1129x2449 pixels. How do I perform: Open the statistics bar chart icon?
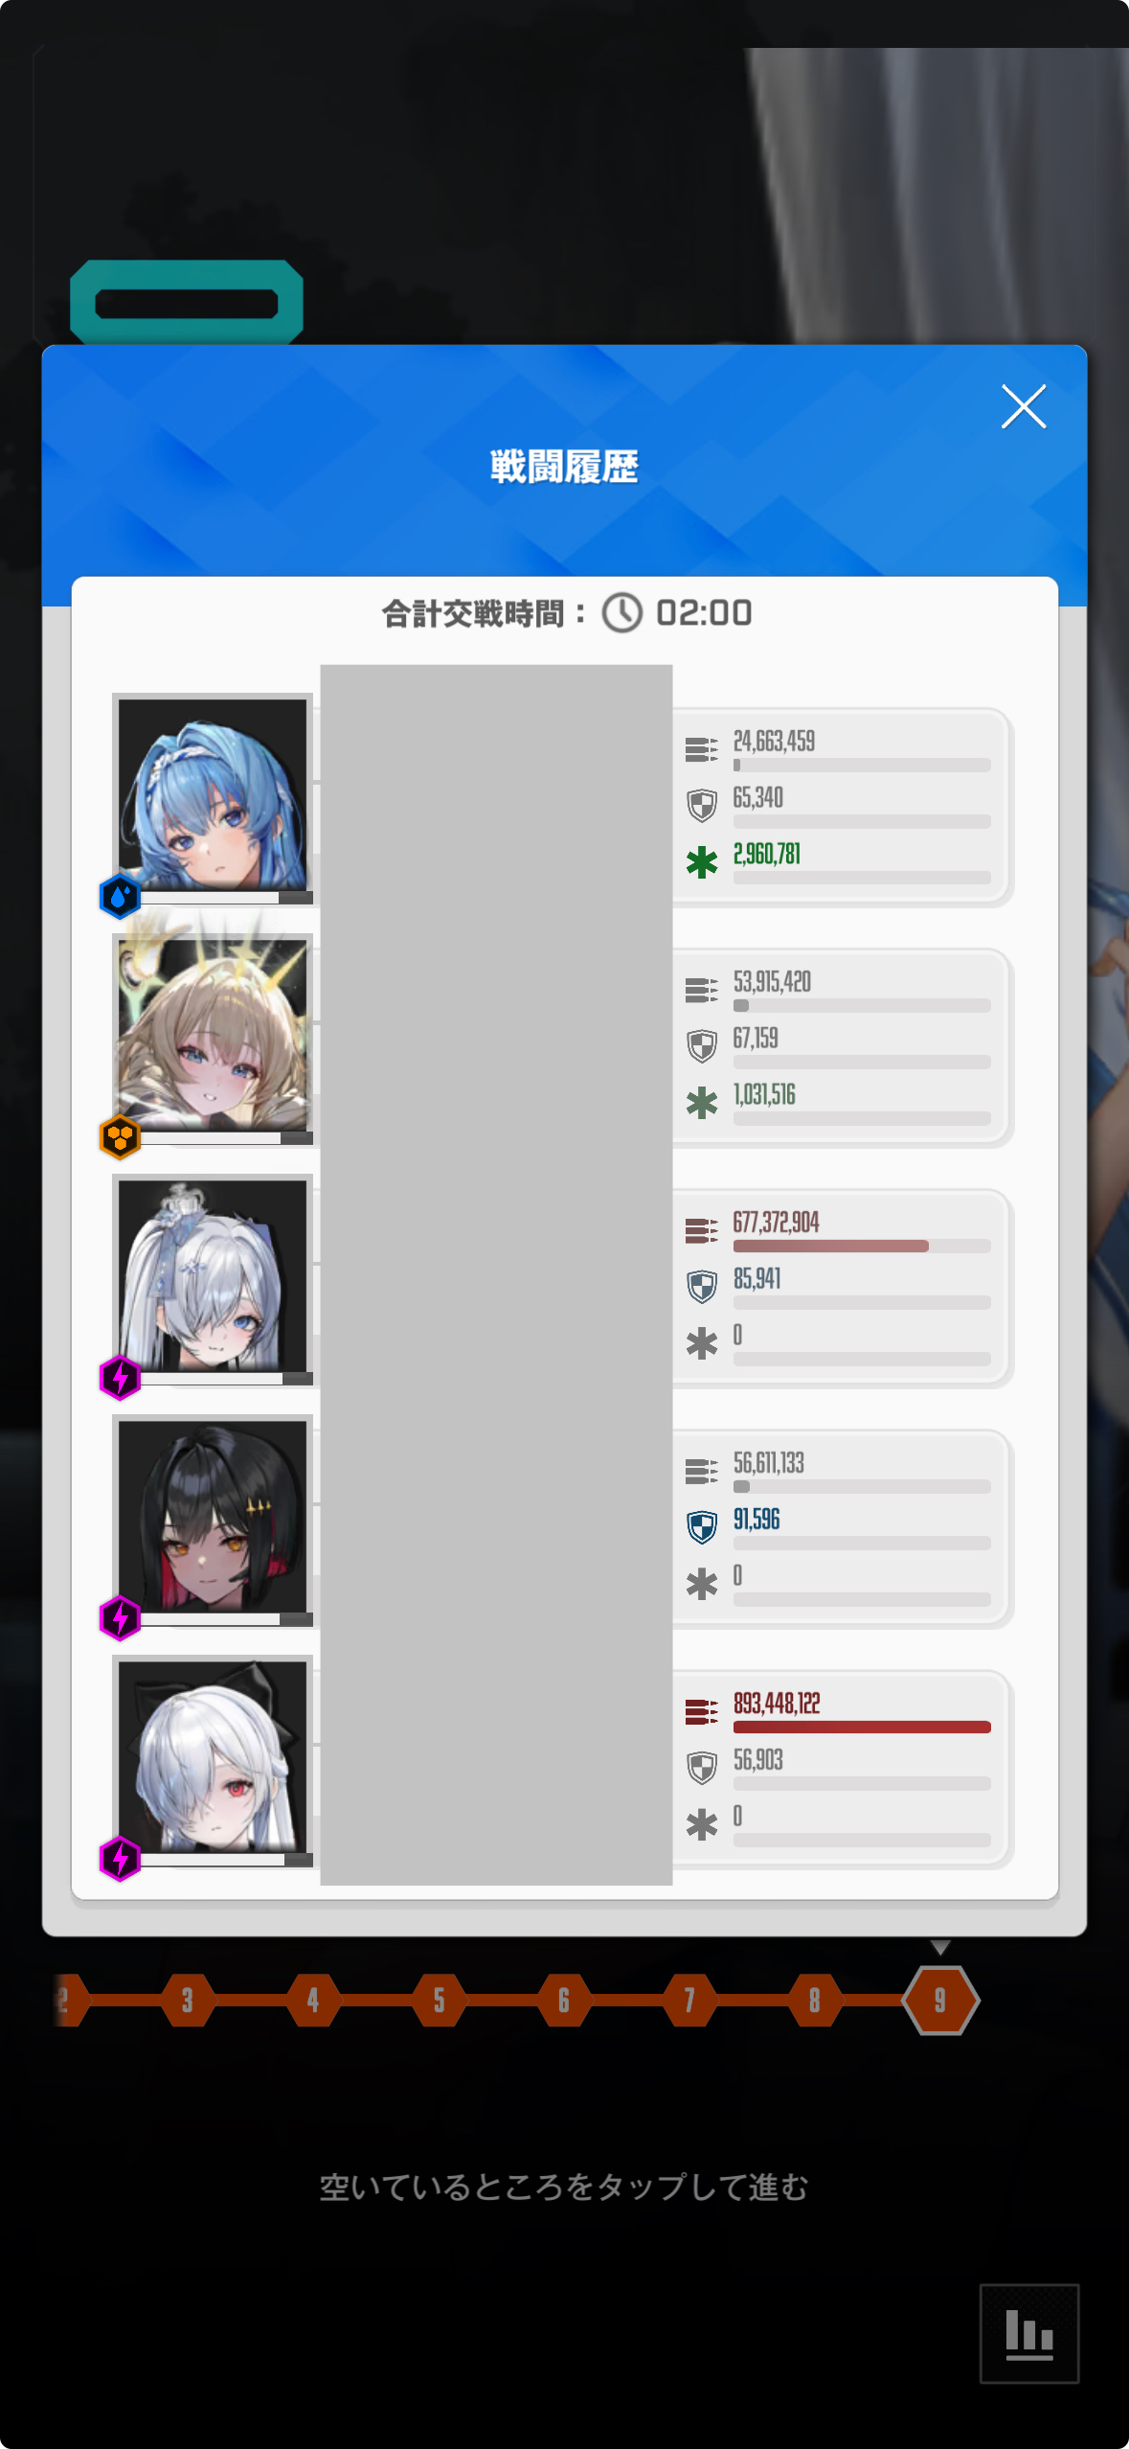pyautogui.click(x=1029, y=2333)
